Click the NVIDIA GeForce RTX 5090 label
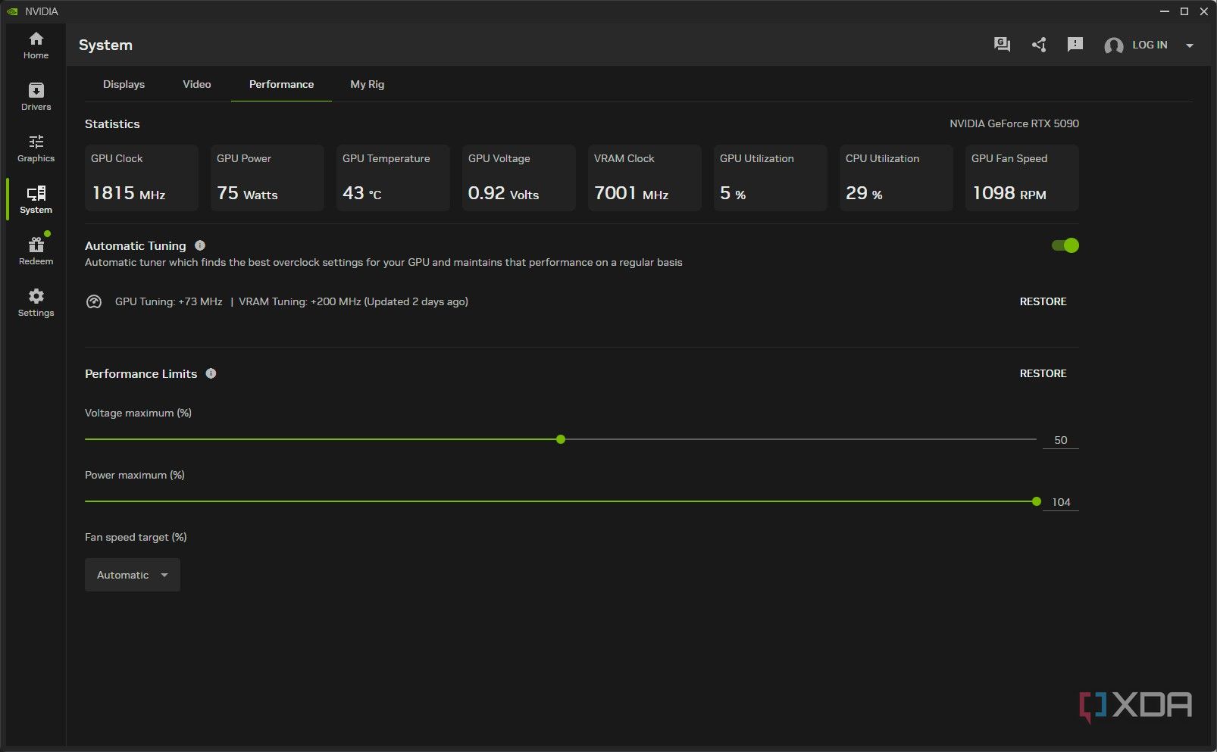The width and height of the screenshot is (1217, 752). (x=1014, y=123)
